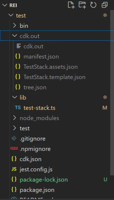The image size is (114, 200).
Task: Collapse the lib folder chevron
Action: click(14, 97)
